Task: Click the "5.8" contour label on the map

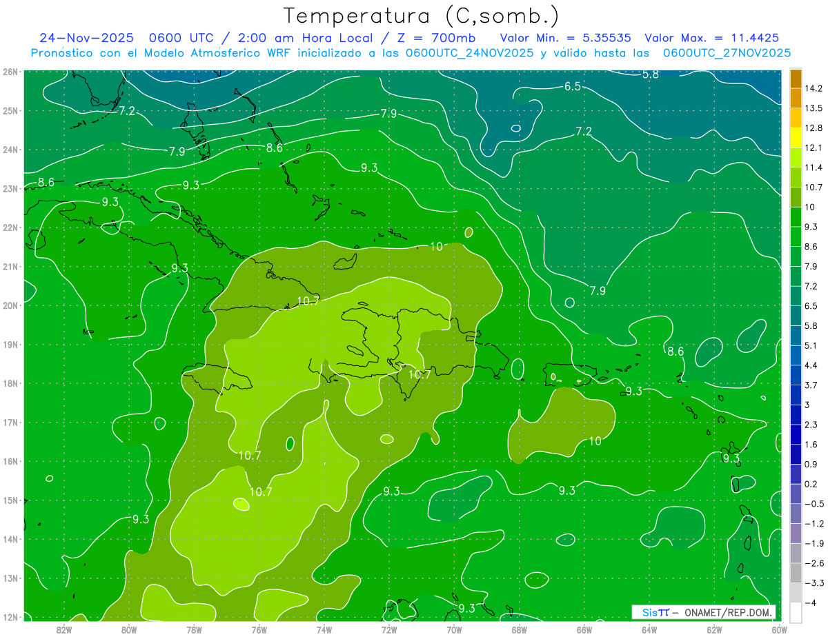Action: (650, 74)
